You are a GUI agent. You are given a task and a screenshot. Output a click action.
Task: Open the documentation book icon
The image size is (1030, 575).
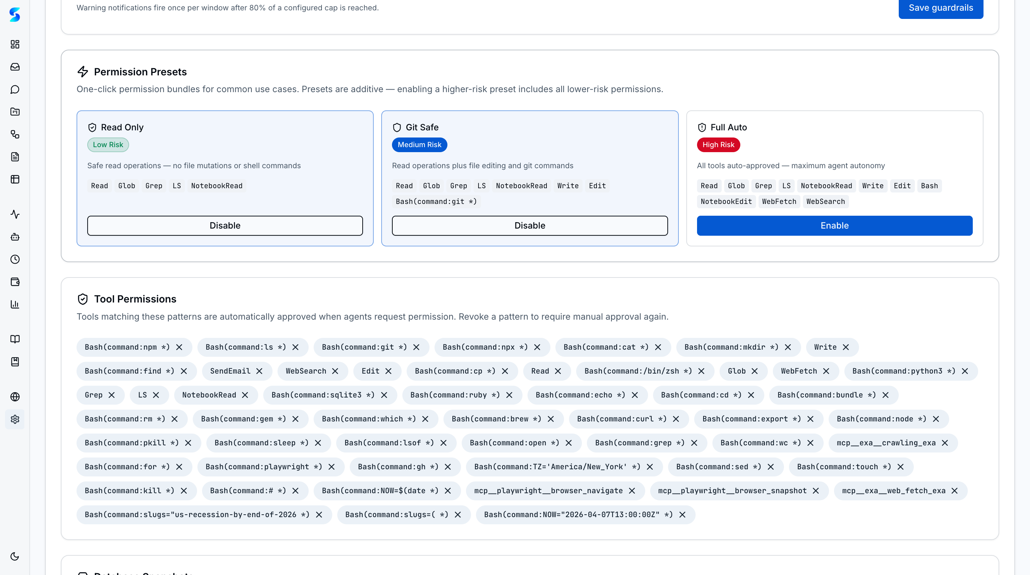(15, 339)
